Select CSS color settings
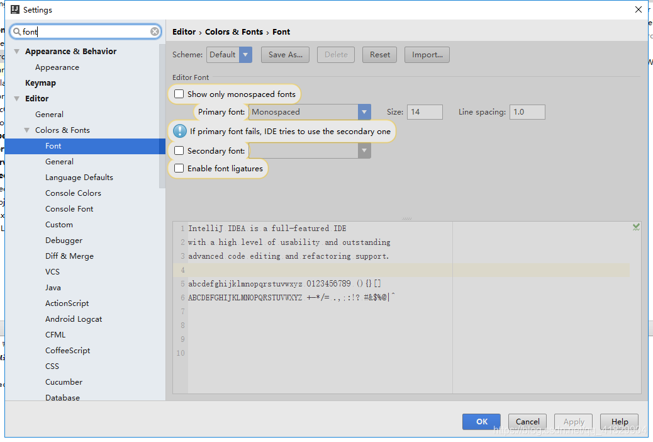Image resolution: width=653 pixels, height=442 pixels. tap(52, 366)
